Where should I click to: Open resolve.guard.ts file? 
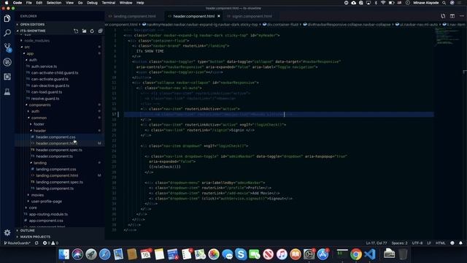45,99
